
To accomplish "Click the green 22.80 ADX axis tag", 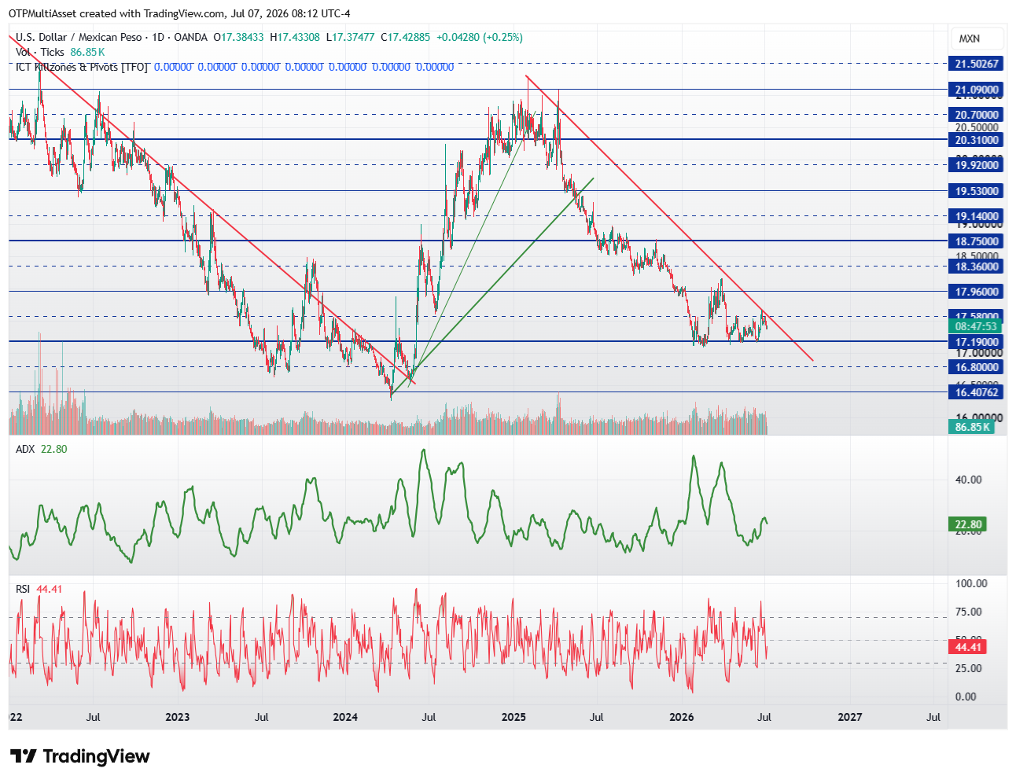I will pyautogui.click(x=968, y=524).
